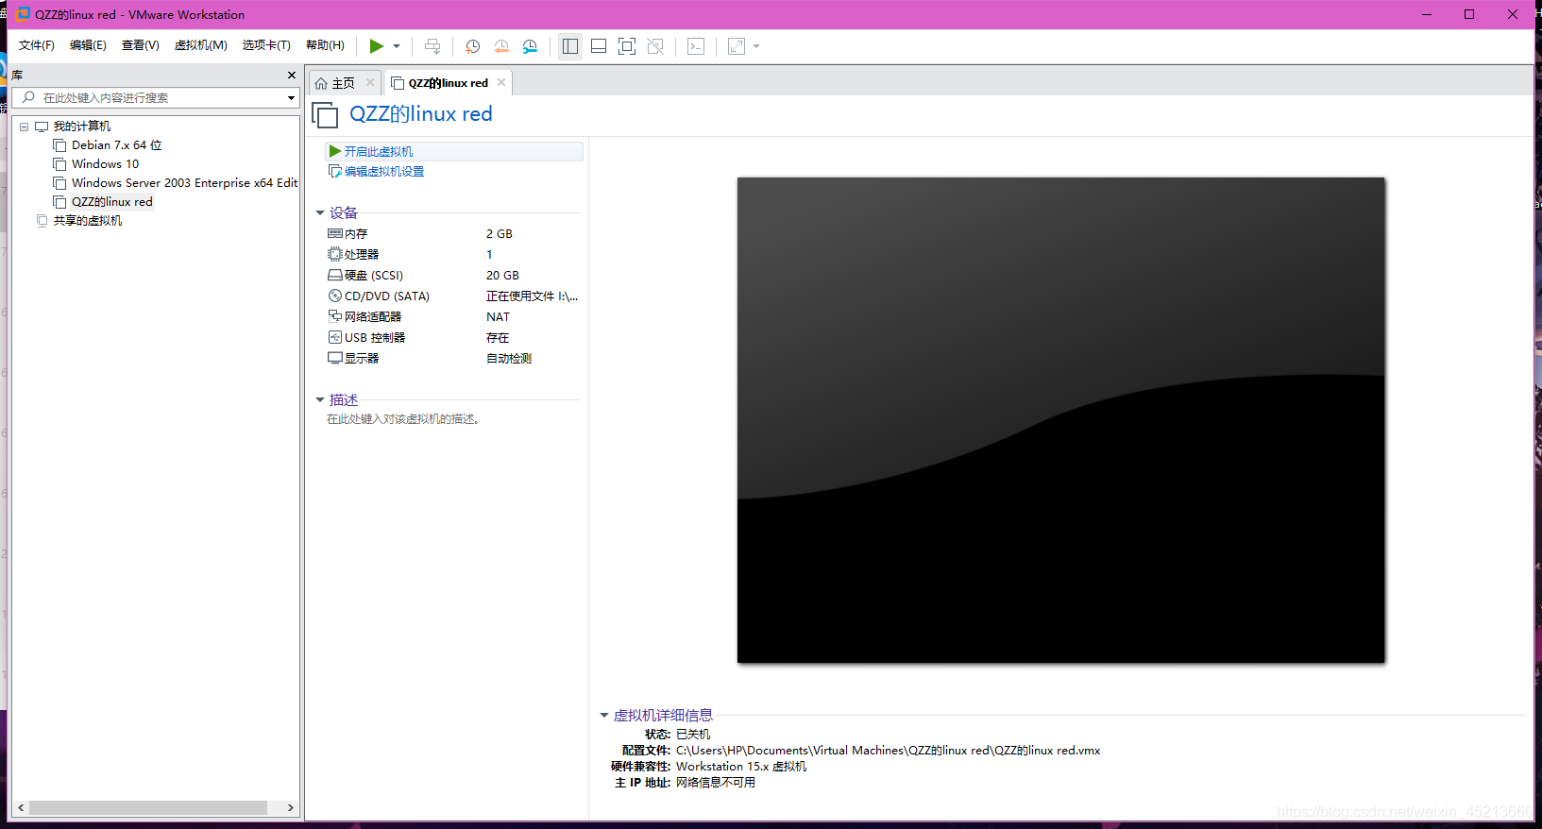Open the snapshot manager icon

530,46
